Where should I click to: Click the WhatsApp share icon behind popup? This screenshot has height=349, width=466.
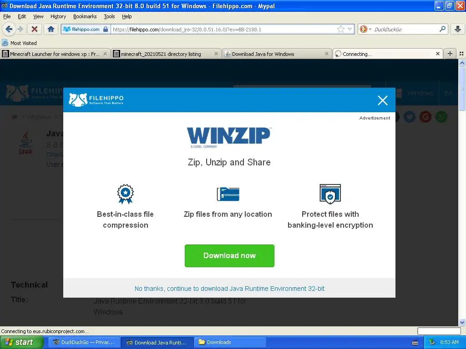pyautogui.click(x=441, y=117)
